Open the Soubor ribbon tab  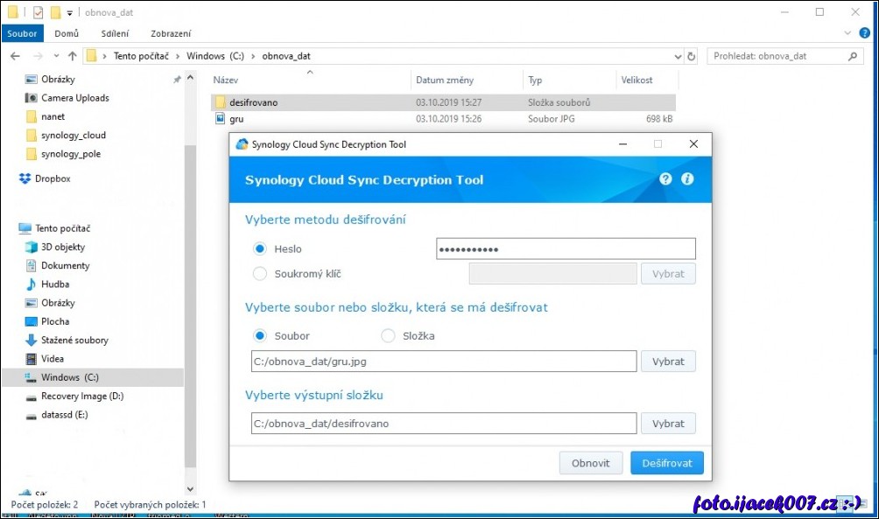click(21, 34)
